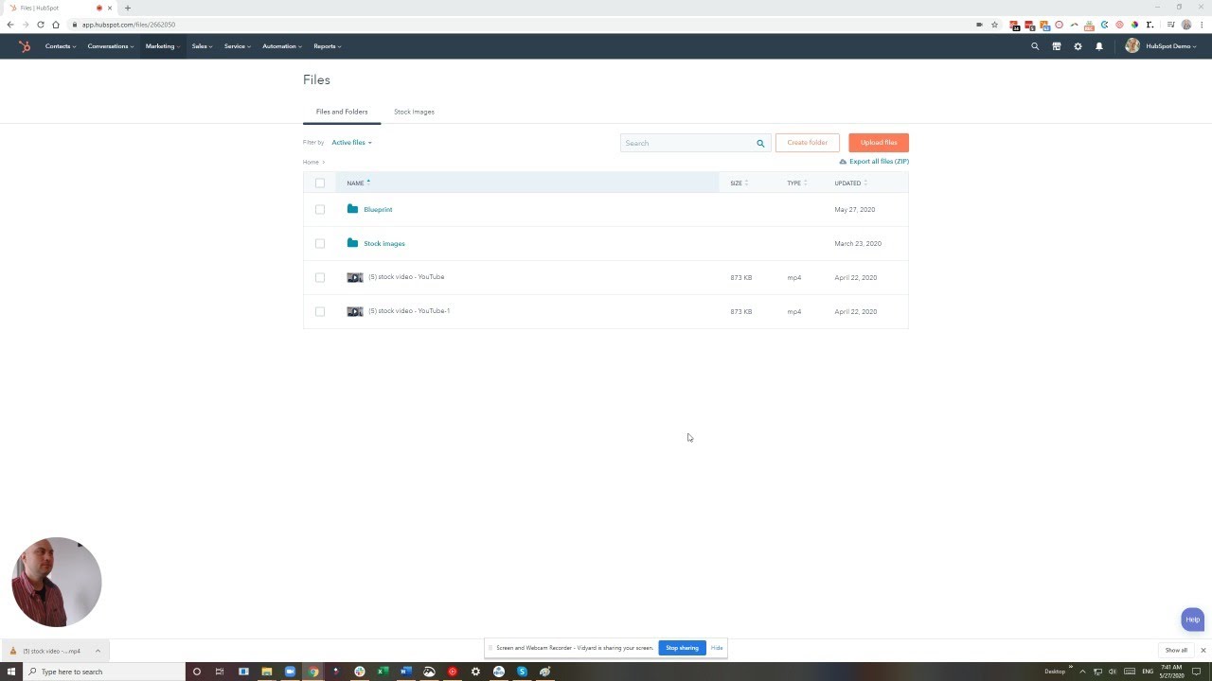This screenshot has height=681, width=1212.
Task: Open Word from the taskbar
Action: tap(406, 672)
